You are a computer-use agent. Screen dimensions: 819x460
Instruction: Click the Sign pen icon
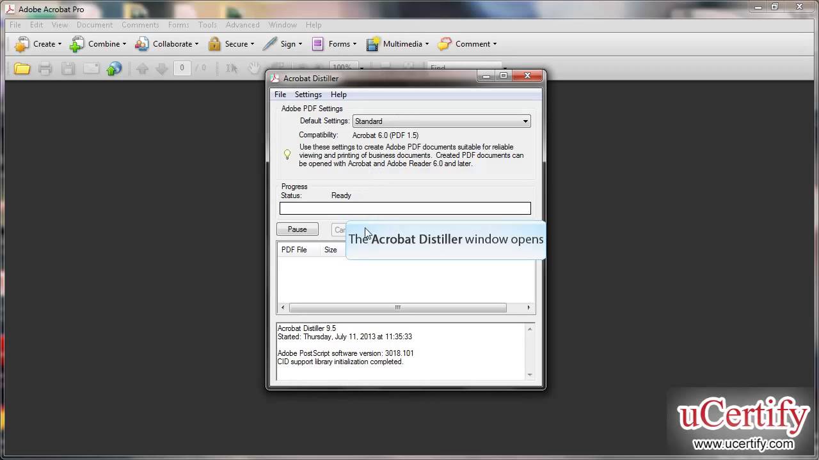[x=270, y=44]
